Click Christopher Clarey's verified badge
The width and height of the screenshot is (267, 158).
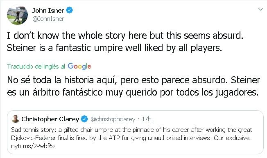[84, 119]
